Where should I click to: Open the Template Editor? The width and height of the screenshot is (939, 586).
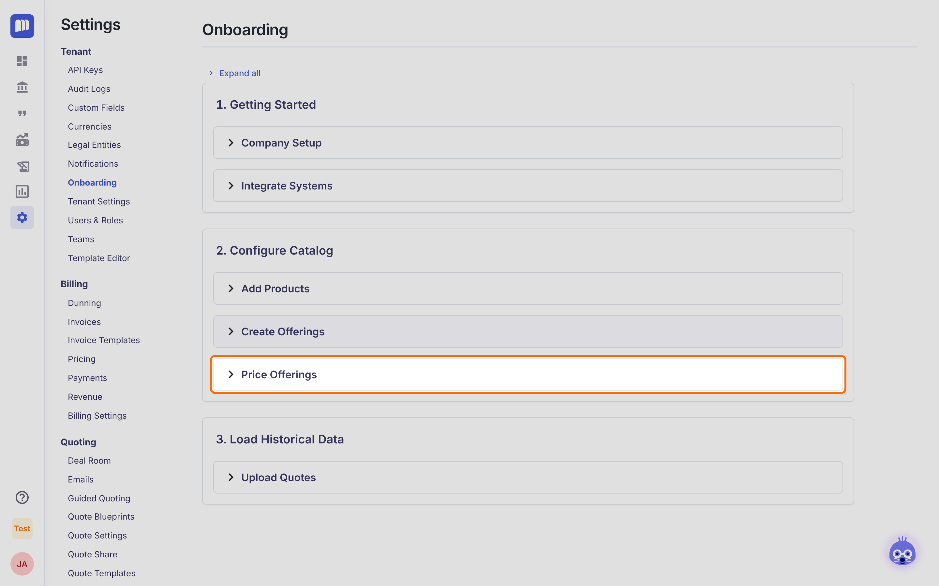point(99,258)
